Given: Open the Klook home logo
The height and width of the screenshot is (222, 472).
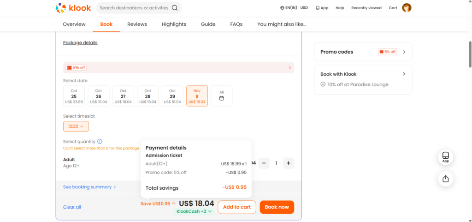Looking at the screenshot, I should pyautogui.click(x=73, y=8).
